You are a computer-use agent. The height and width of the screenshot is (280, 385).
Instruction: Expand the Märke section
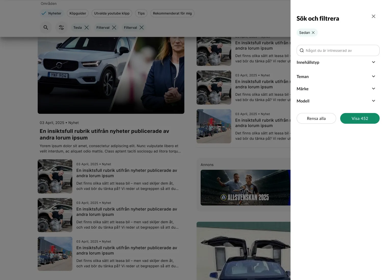336,89
